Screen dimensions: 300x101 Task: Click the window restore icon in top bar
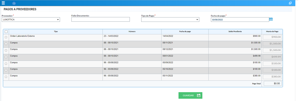point(290,3)
